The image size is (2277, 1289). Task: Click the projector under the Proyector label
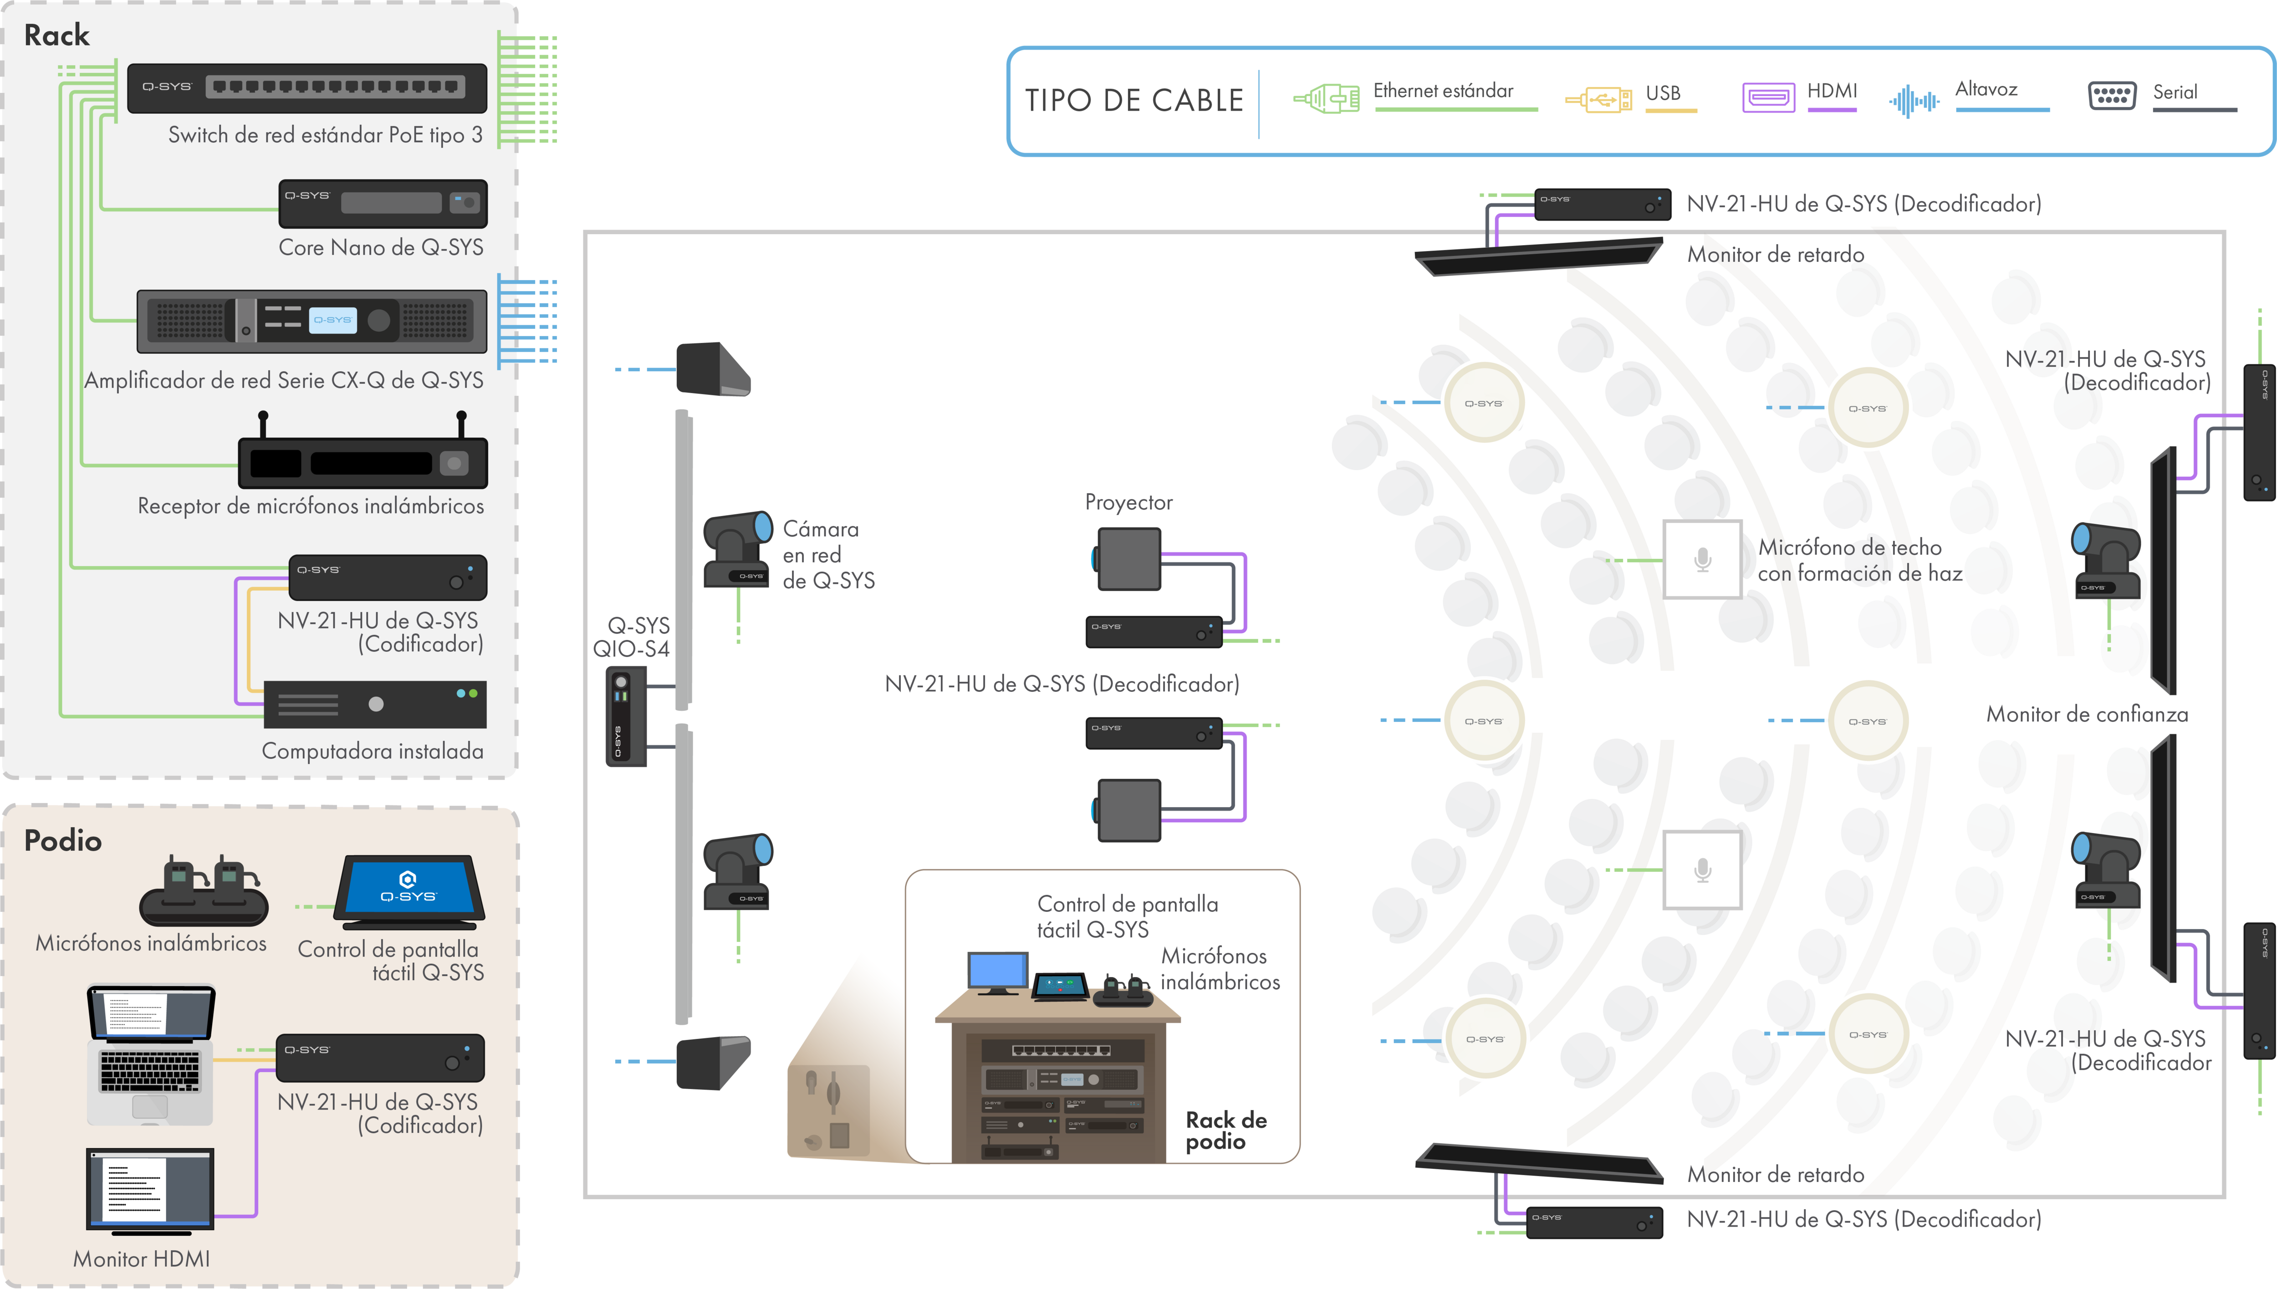click(x=1127, y=558)
